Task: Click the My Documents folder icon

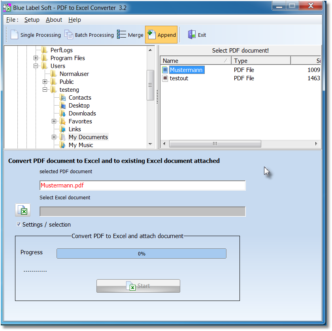Action: pos(63,137)
